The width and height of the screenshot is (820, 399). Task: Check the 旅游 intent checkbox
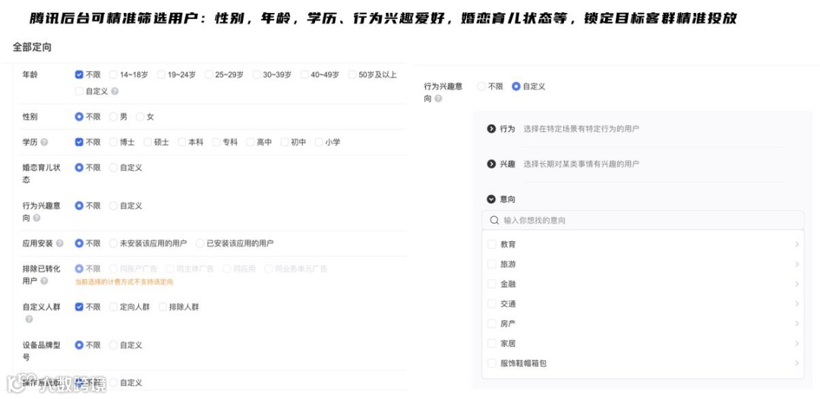[491, 264]
